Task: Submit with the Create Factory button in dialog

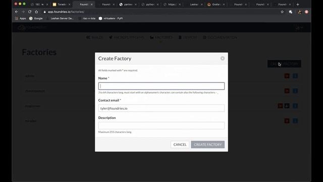Action: pos(207,145)
